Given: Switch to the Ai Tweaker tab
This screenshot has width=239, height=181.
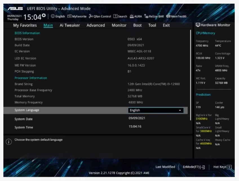Looking at the screenshot, I should tap(70, 25).
